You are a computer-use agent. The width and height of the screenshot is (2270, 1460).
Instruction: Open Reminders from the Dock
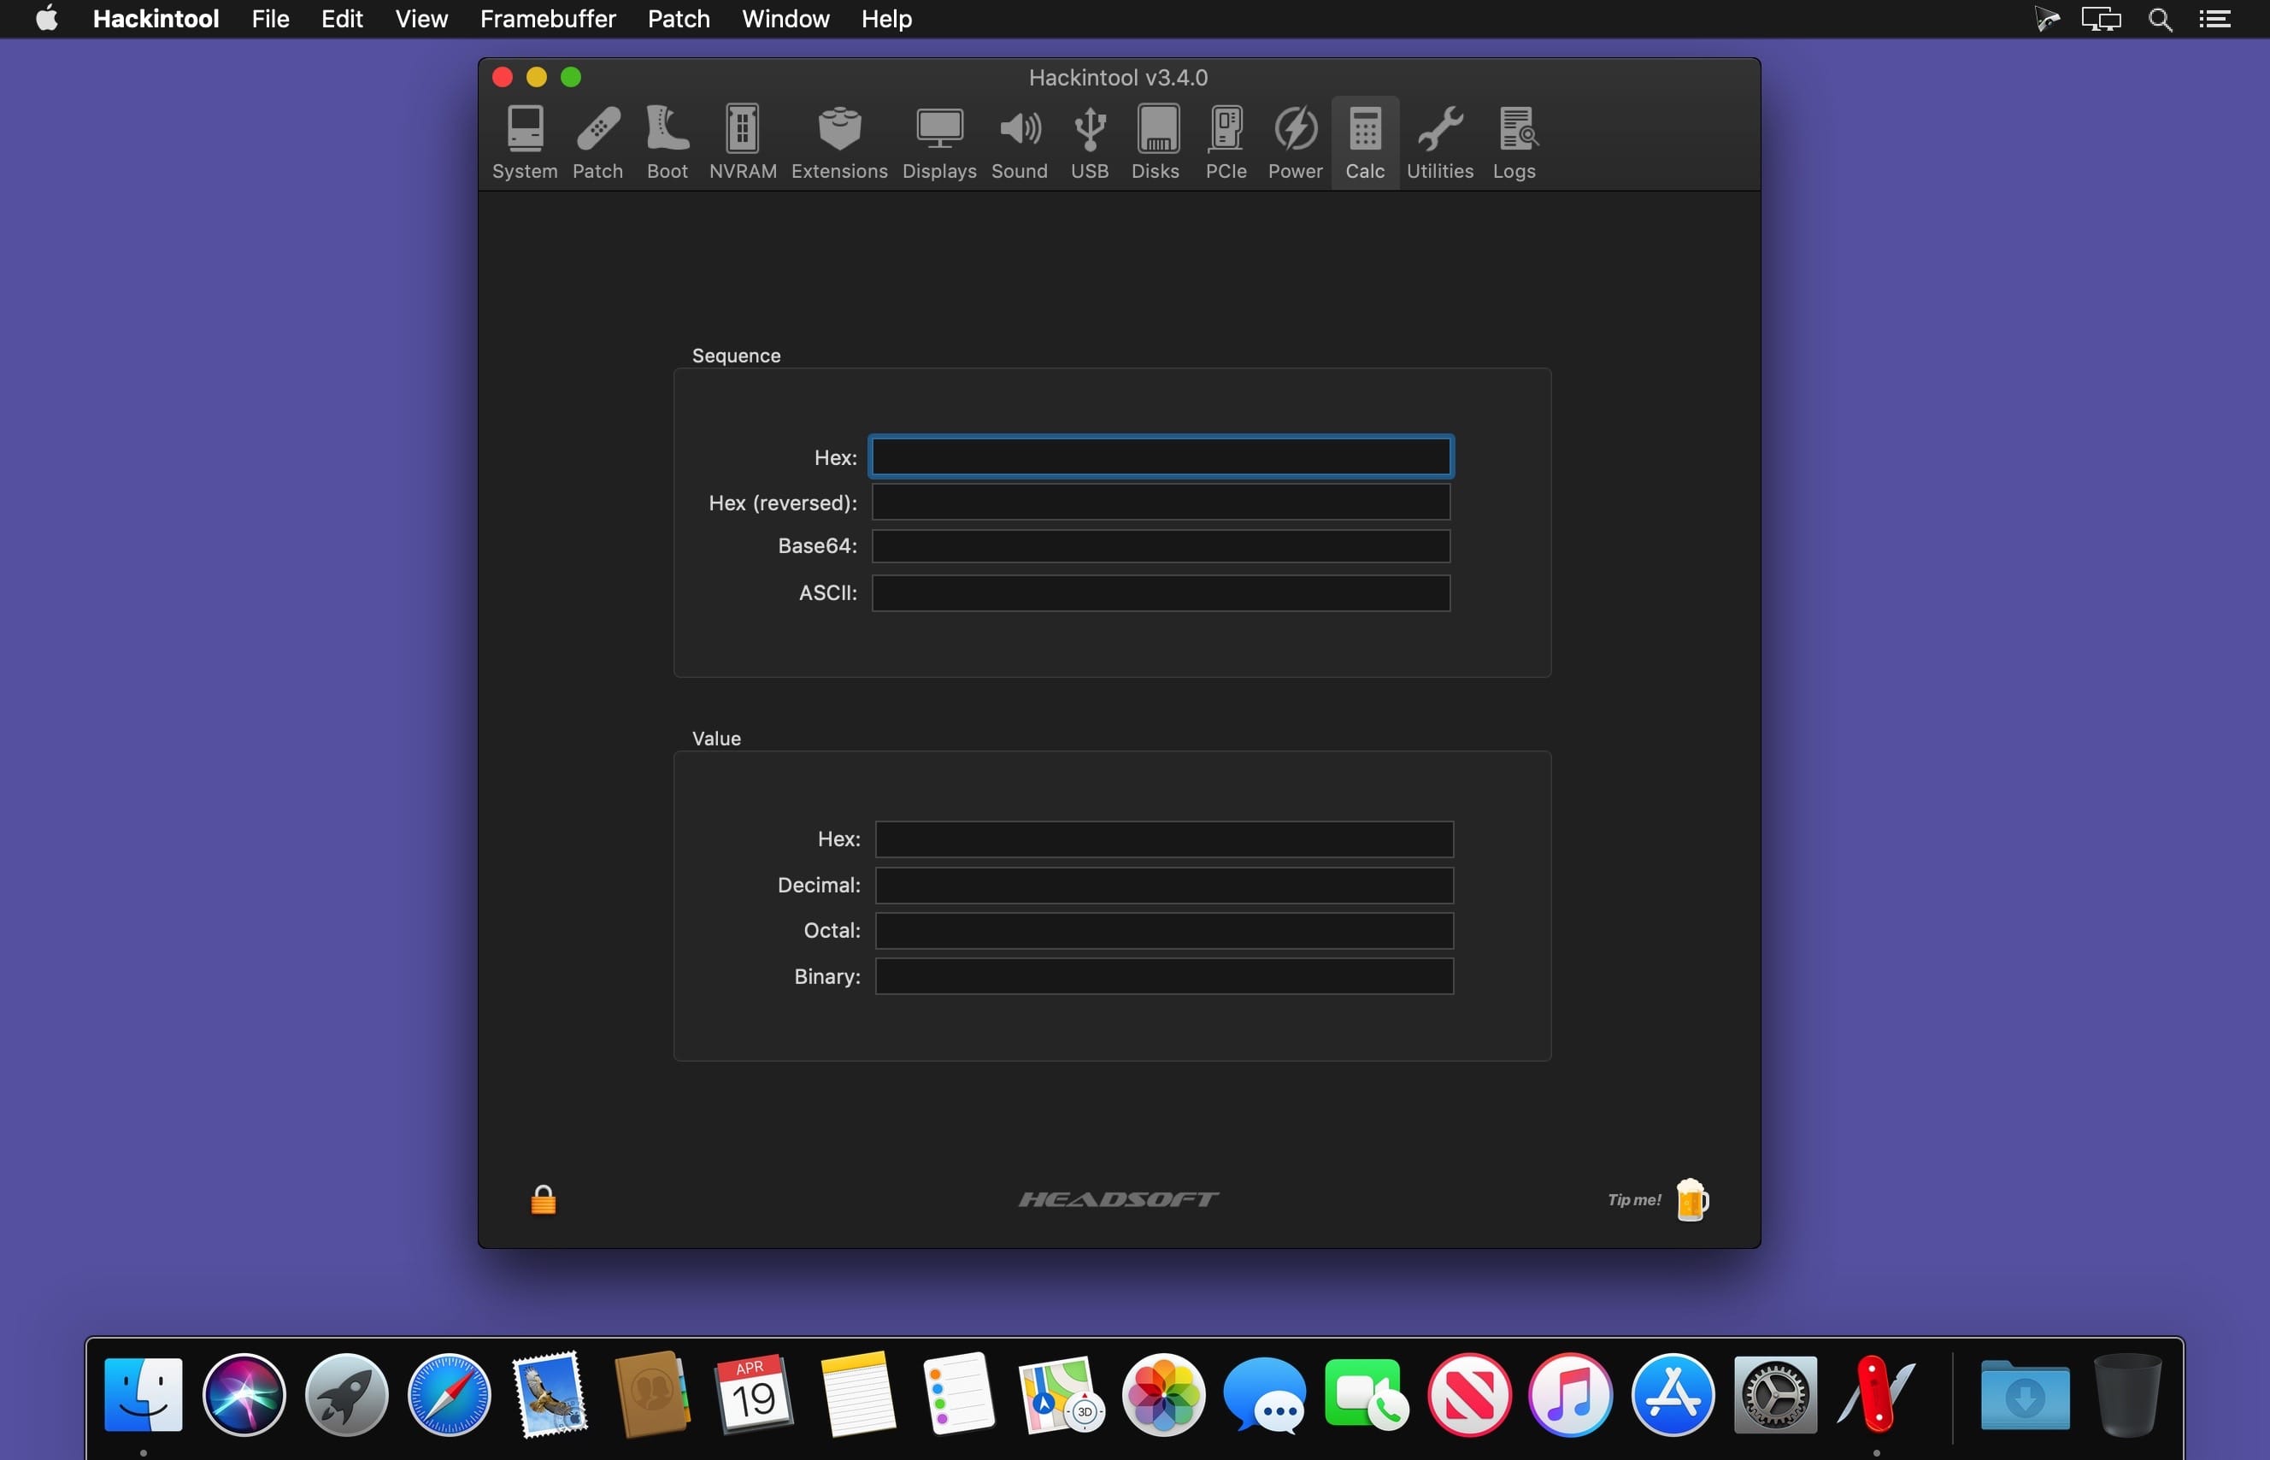pos(958,1394)
